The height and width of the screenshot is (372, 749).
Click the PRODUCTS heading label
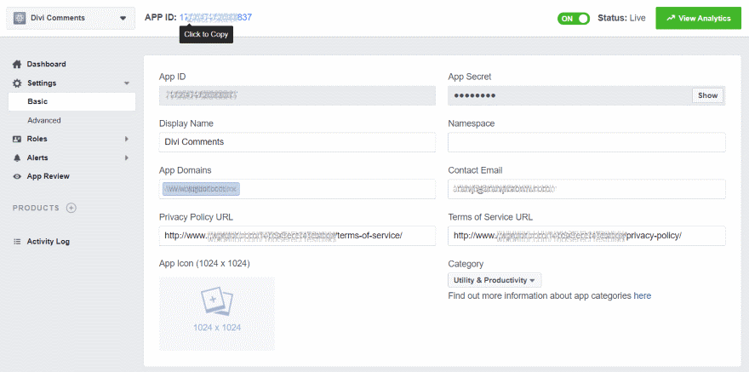tap(36, 208)
